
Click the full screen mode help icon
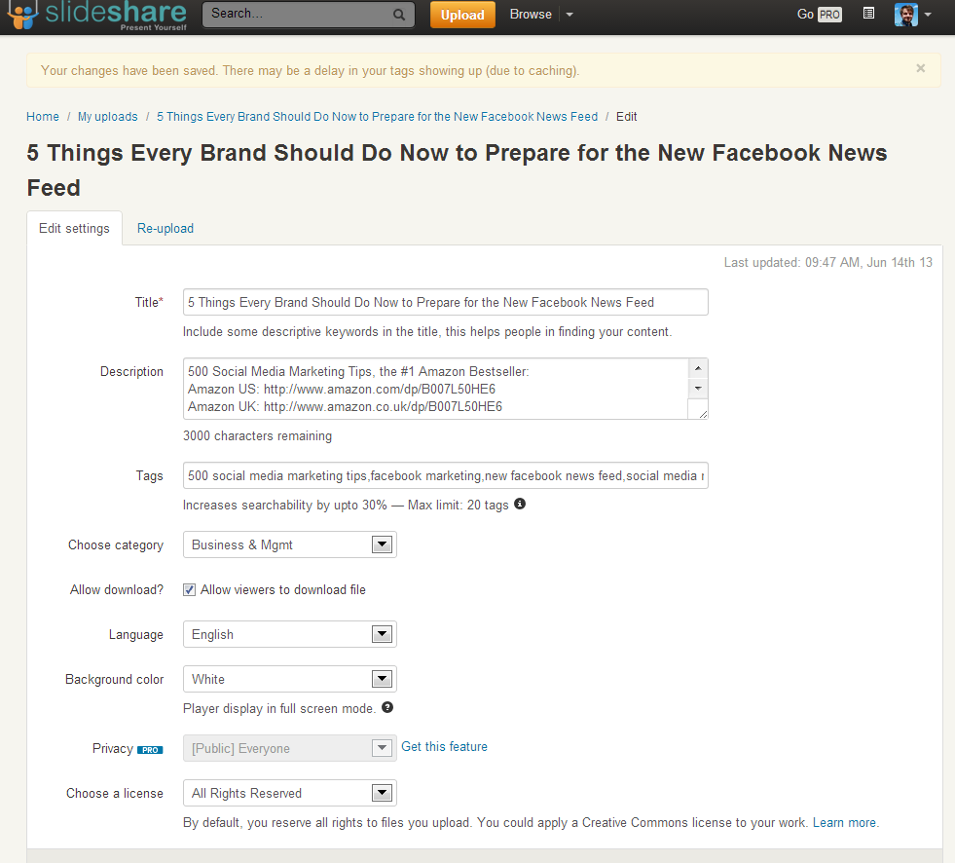click(x=387, y=707)
